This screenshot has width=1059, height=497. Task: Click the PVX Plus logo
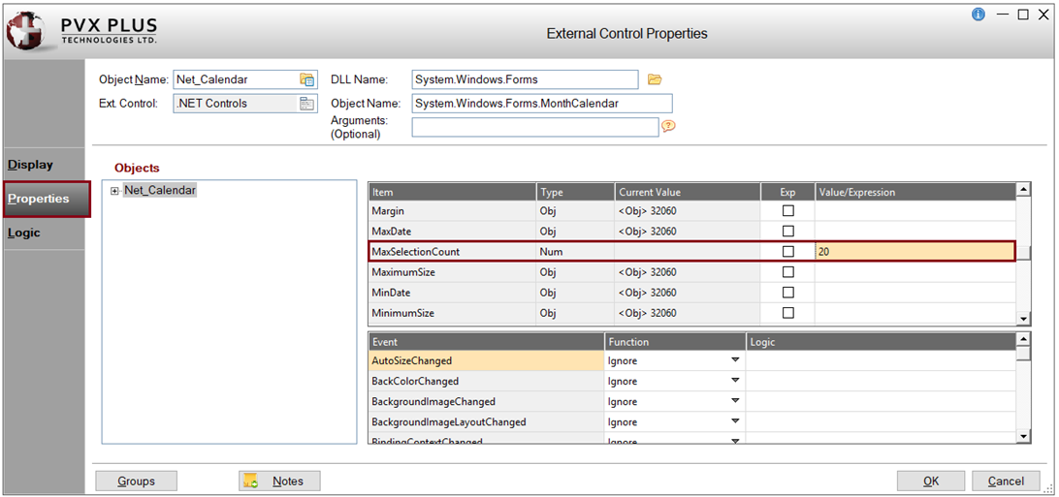(x=29, y=32)
